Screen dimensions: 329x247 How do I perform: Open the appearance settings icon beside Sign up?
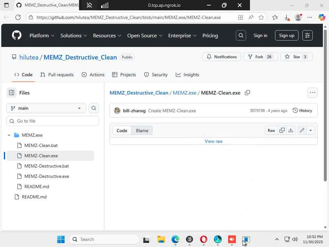click(x=307, y=35)
